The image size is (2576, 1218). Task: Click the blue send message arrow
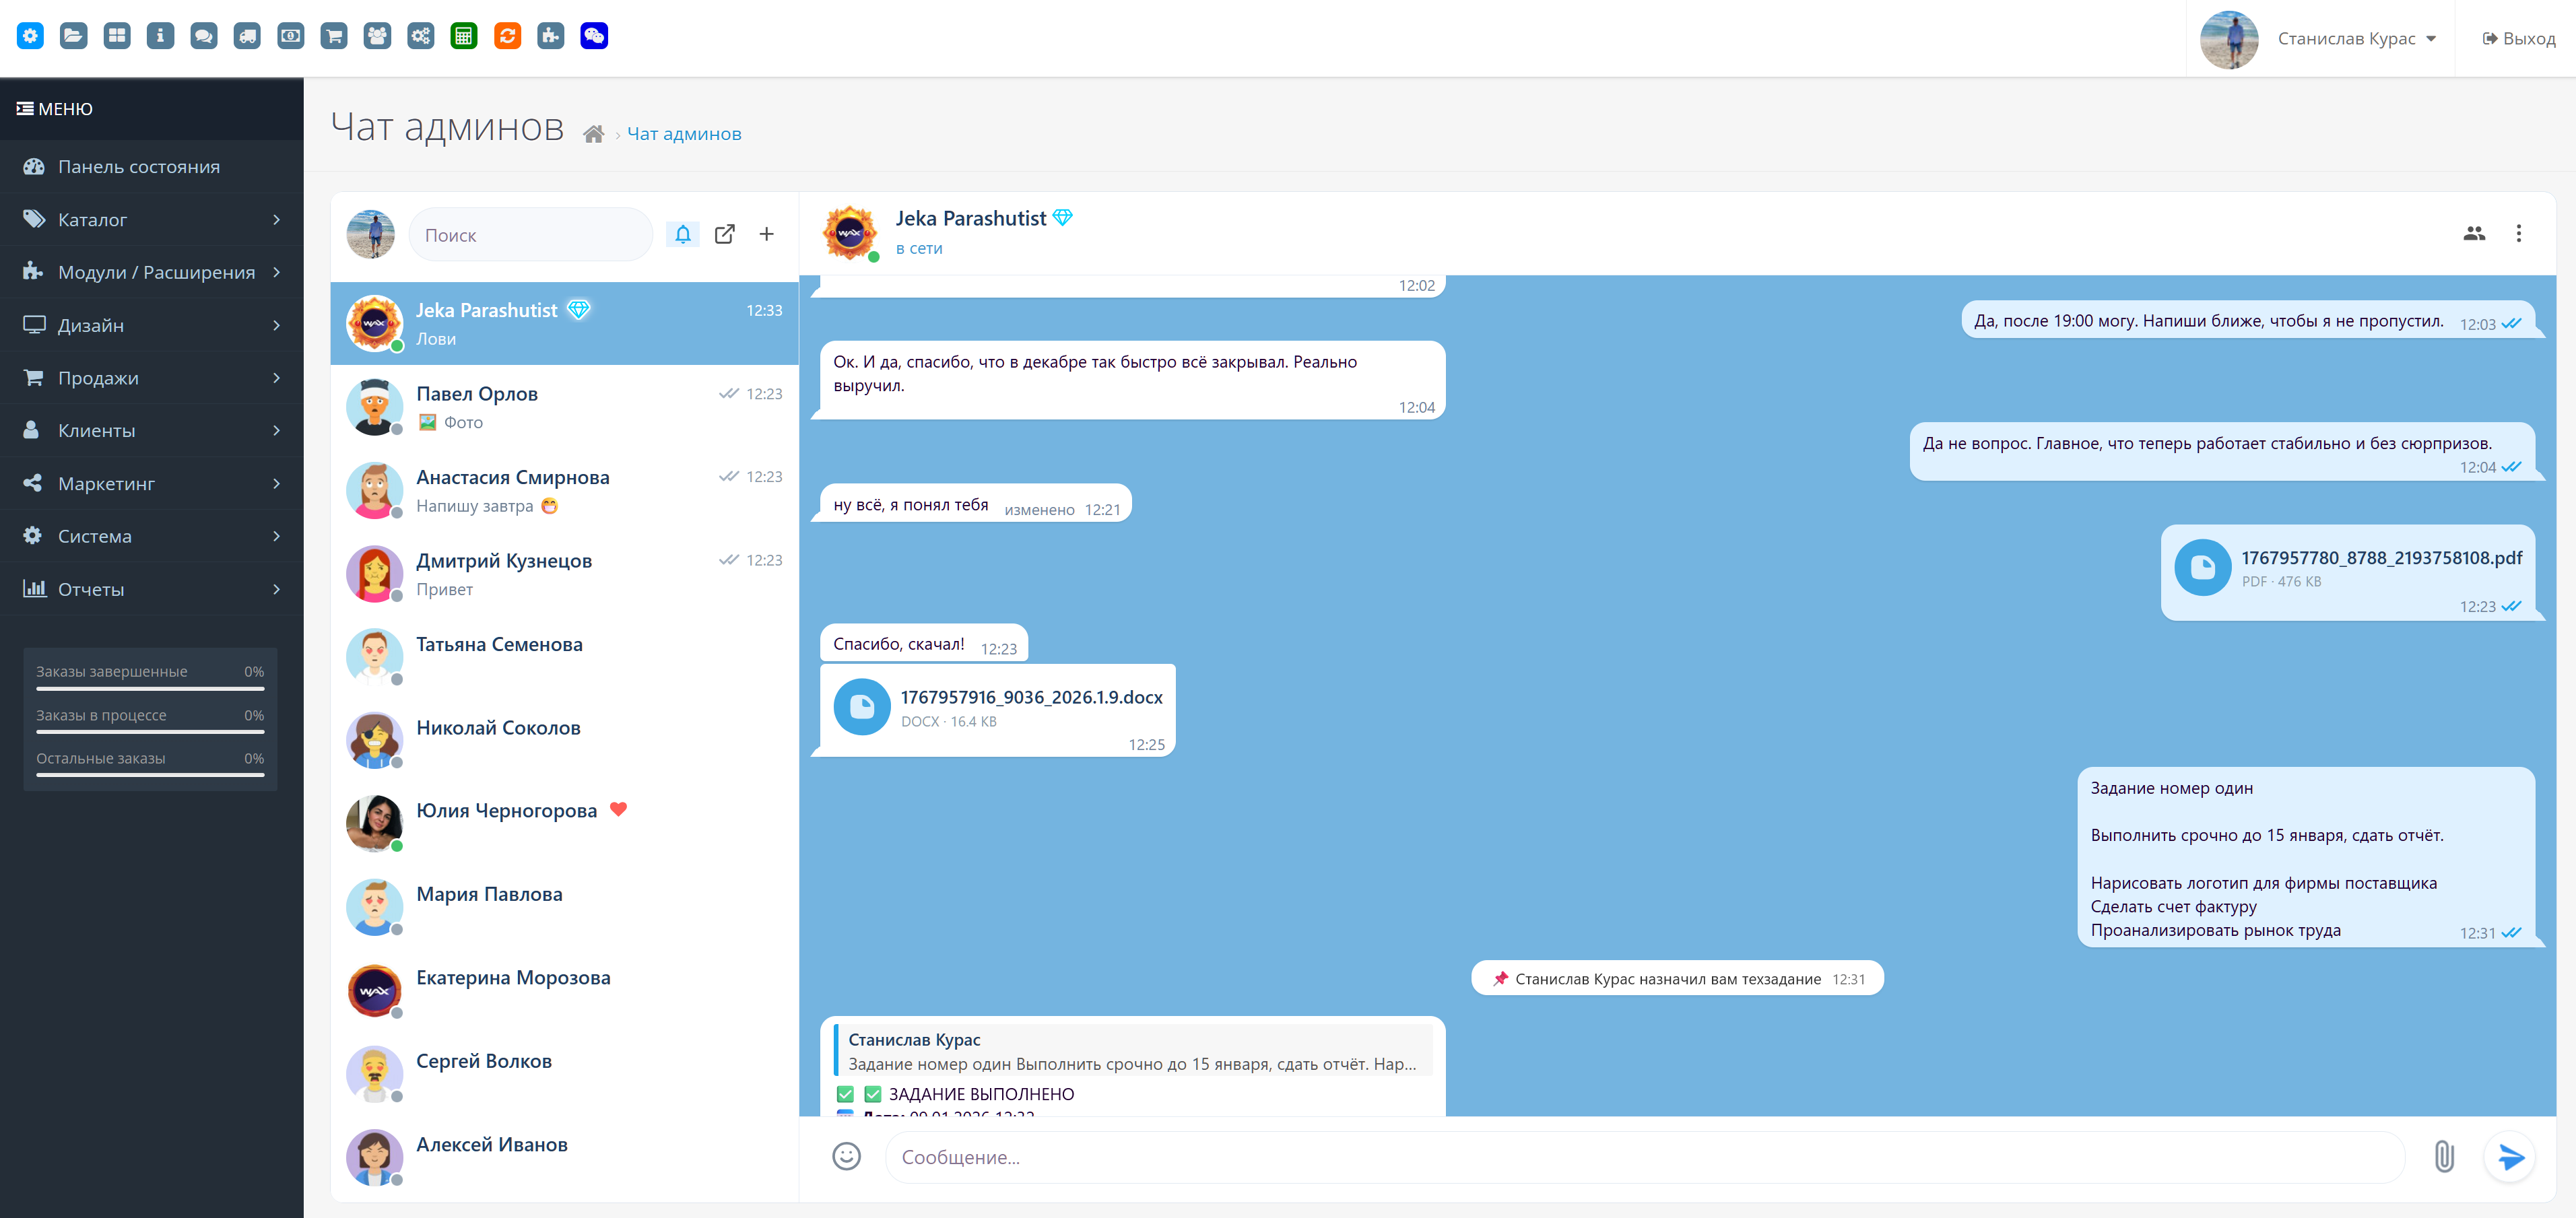coord(2511,1157)
